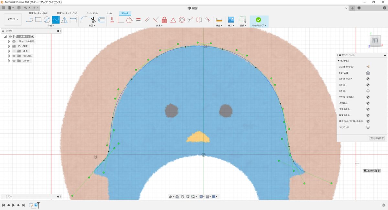Click the Undo arrow
The image size is (388, 210).
[26, 8]
